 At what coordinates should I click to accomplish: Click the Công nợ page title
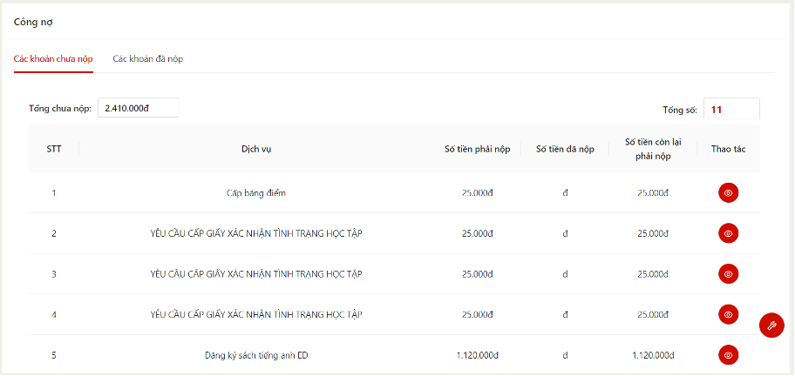tap(32, 20)
